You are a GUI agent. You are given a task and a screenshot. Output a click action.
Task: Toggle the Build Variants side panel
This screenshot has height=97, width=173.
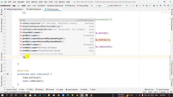coord(1,81)
